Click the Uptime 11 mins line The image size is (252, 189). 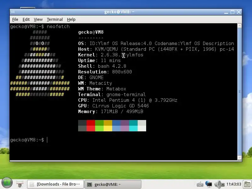[x=99, y=60]
